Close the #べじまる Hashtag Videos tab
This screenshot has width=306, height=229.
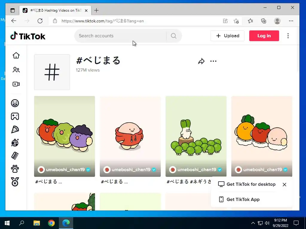[86, 10]
